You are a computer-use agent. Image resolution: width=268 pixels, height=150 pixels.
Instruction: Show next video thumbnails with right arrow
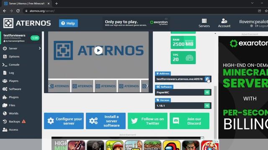coord(147,86)
